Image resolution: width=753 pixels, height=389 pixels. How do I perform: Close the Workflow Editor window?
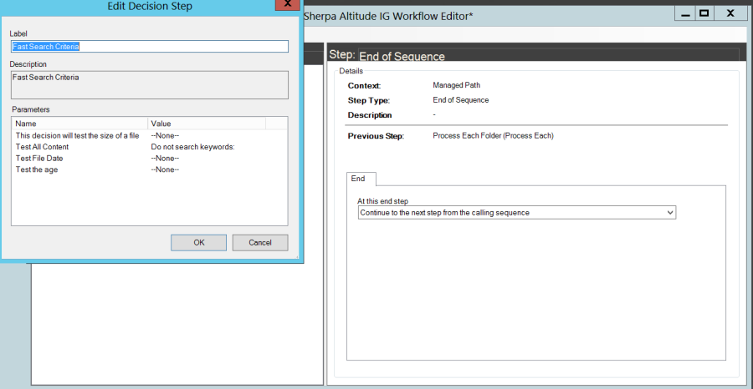pos(730,13)
